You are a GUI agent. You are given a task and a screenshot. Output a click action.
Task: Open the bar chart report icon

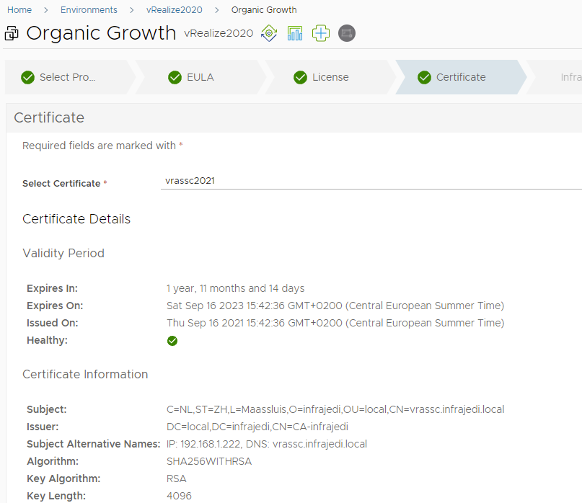(x=295, y=33)
